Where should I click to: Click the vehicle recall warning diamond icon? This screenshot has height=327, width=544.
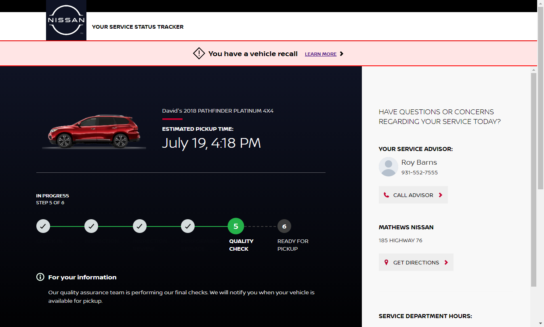point(199,54)
